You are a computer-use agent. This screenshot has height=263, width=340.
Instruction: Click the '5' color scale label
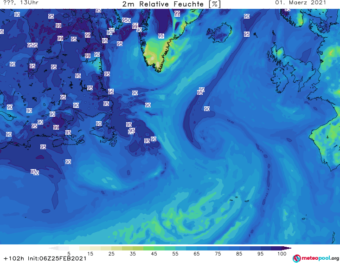69,254
